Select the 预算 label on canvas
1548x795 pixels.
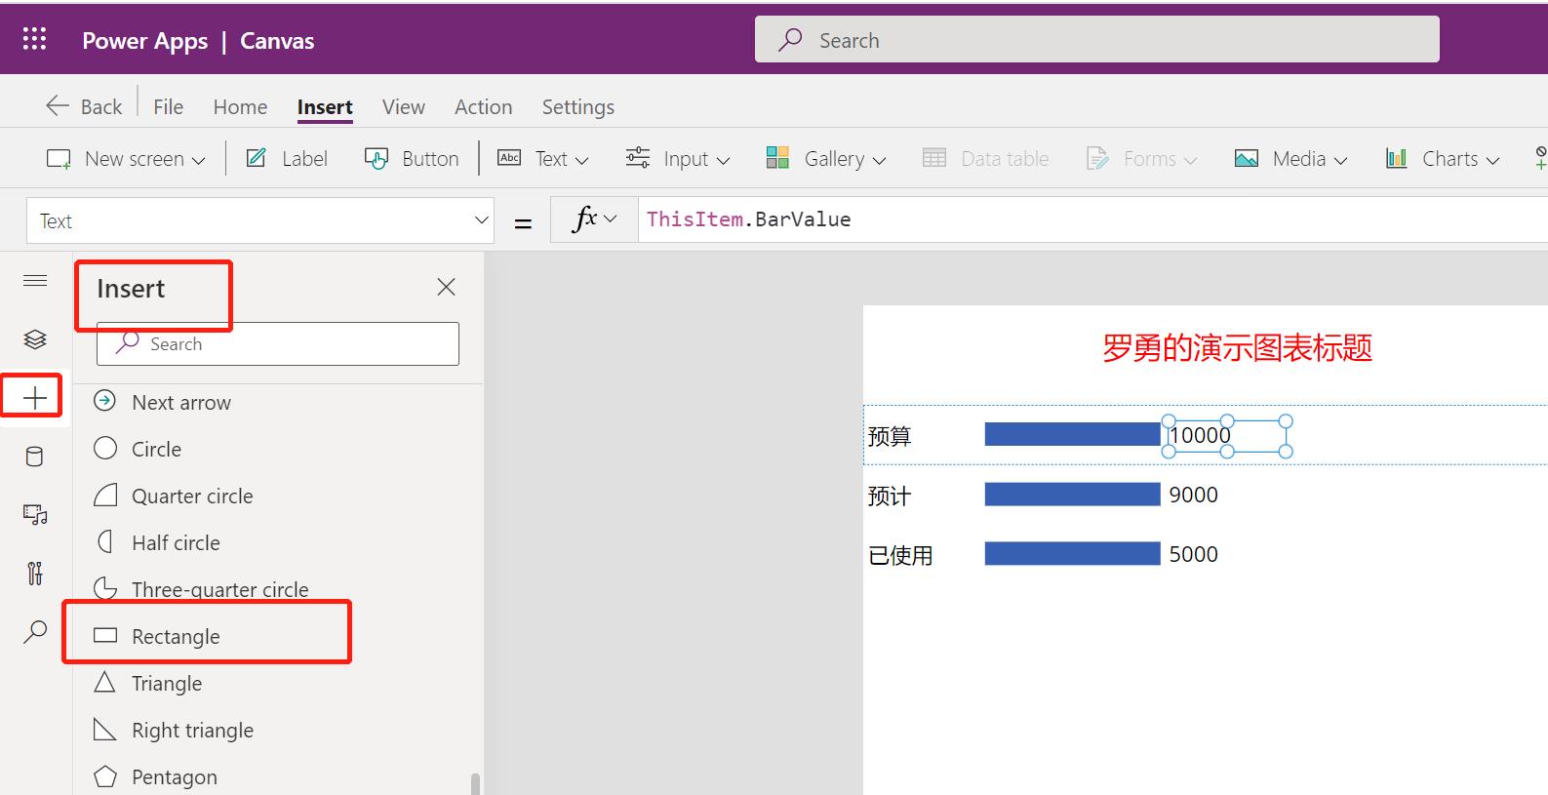coord(890,436)
